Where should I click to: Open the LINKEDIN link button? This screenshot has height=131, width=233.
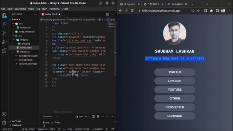tap(175, 81)
